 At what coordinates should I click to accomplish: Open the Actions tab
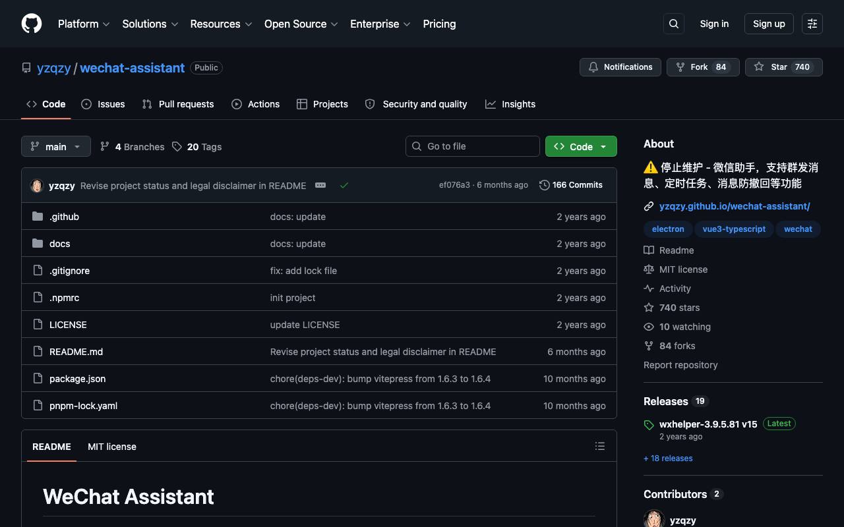(256, 104)
